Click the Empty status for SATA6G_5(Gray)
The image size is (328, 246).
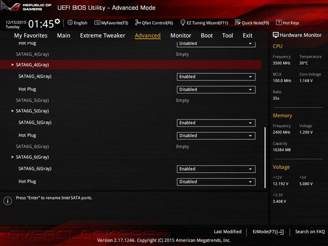click(x=182, y=100)
